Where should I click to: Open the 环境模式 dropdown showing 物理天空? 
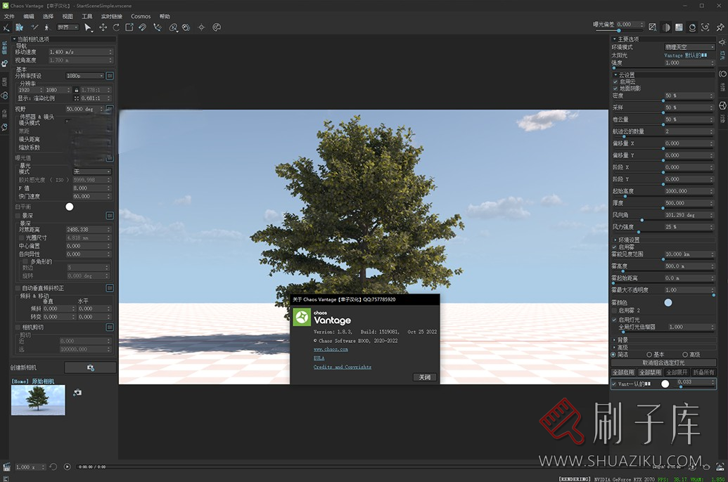[x=689, y=47]
